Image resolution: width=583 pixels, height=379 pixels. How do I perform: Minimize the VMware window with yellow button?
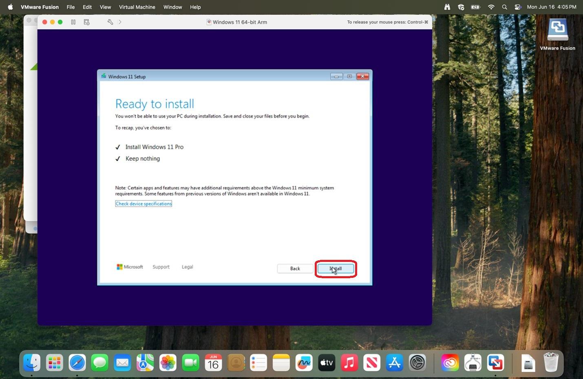(53, 22)
